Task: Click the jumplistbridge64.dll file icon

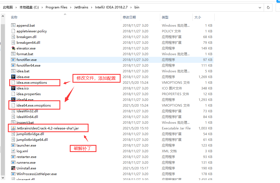Action: pyautogui.click(x=13, y=140)
